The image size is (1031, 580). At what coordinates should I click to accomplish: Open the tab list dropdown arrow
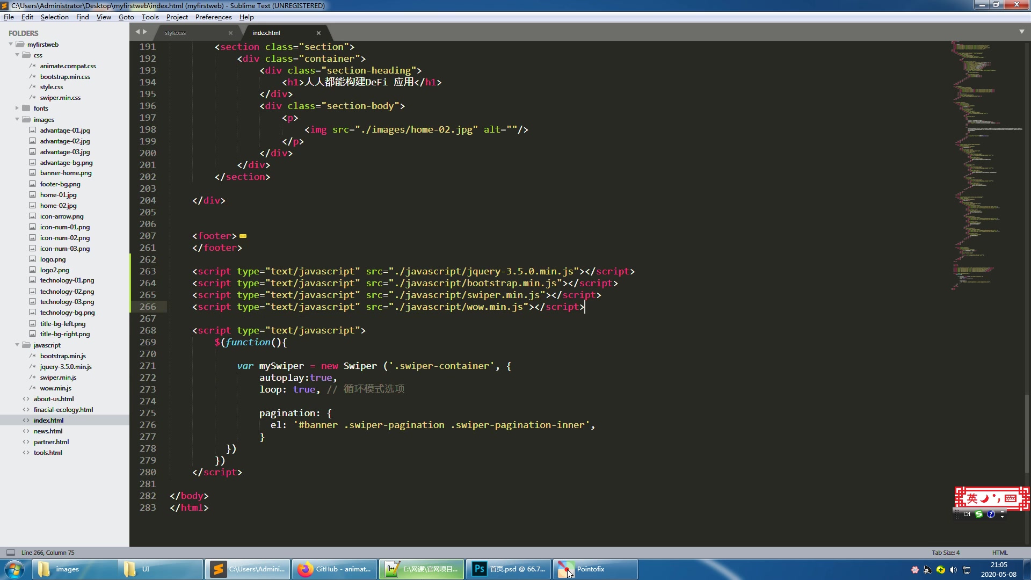pos(1021,32)
